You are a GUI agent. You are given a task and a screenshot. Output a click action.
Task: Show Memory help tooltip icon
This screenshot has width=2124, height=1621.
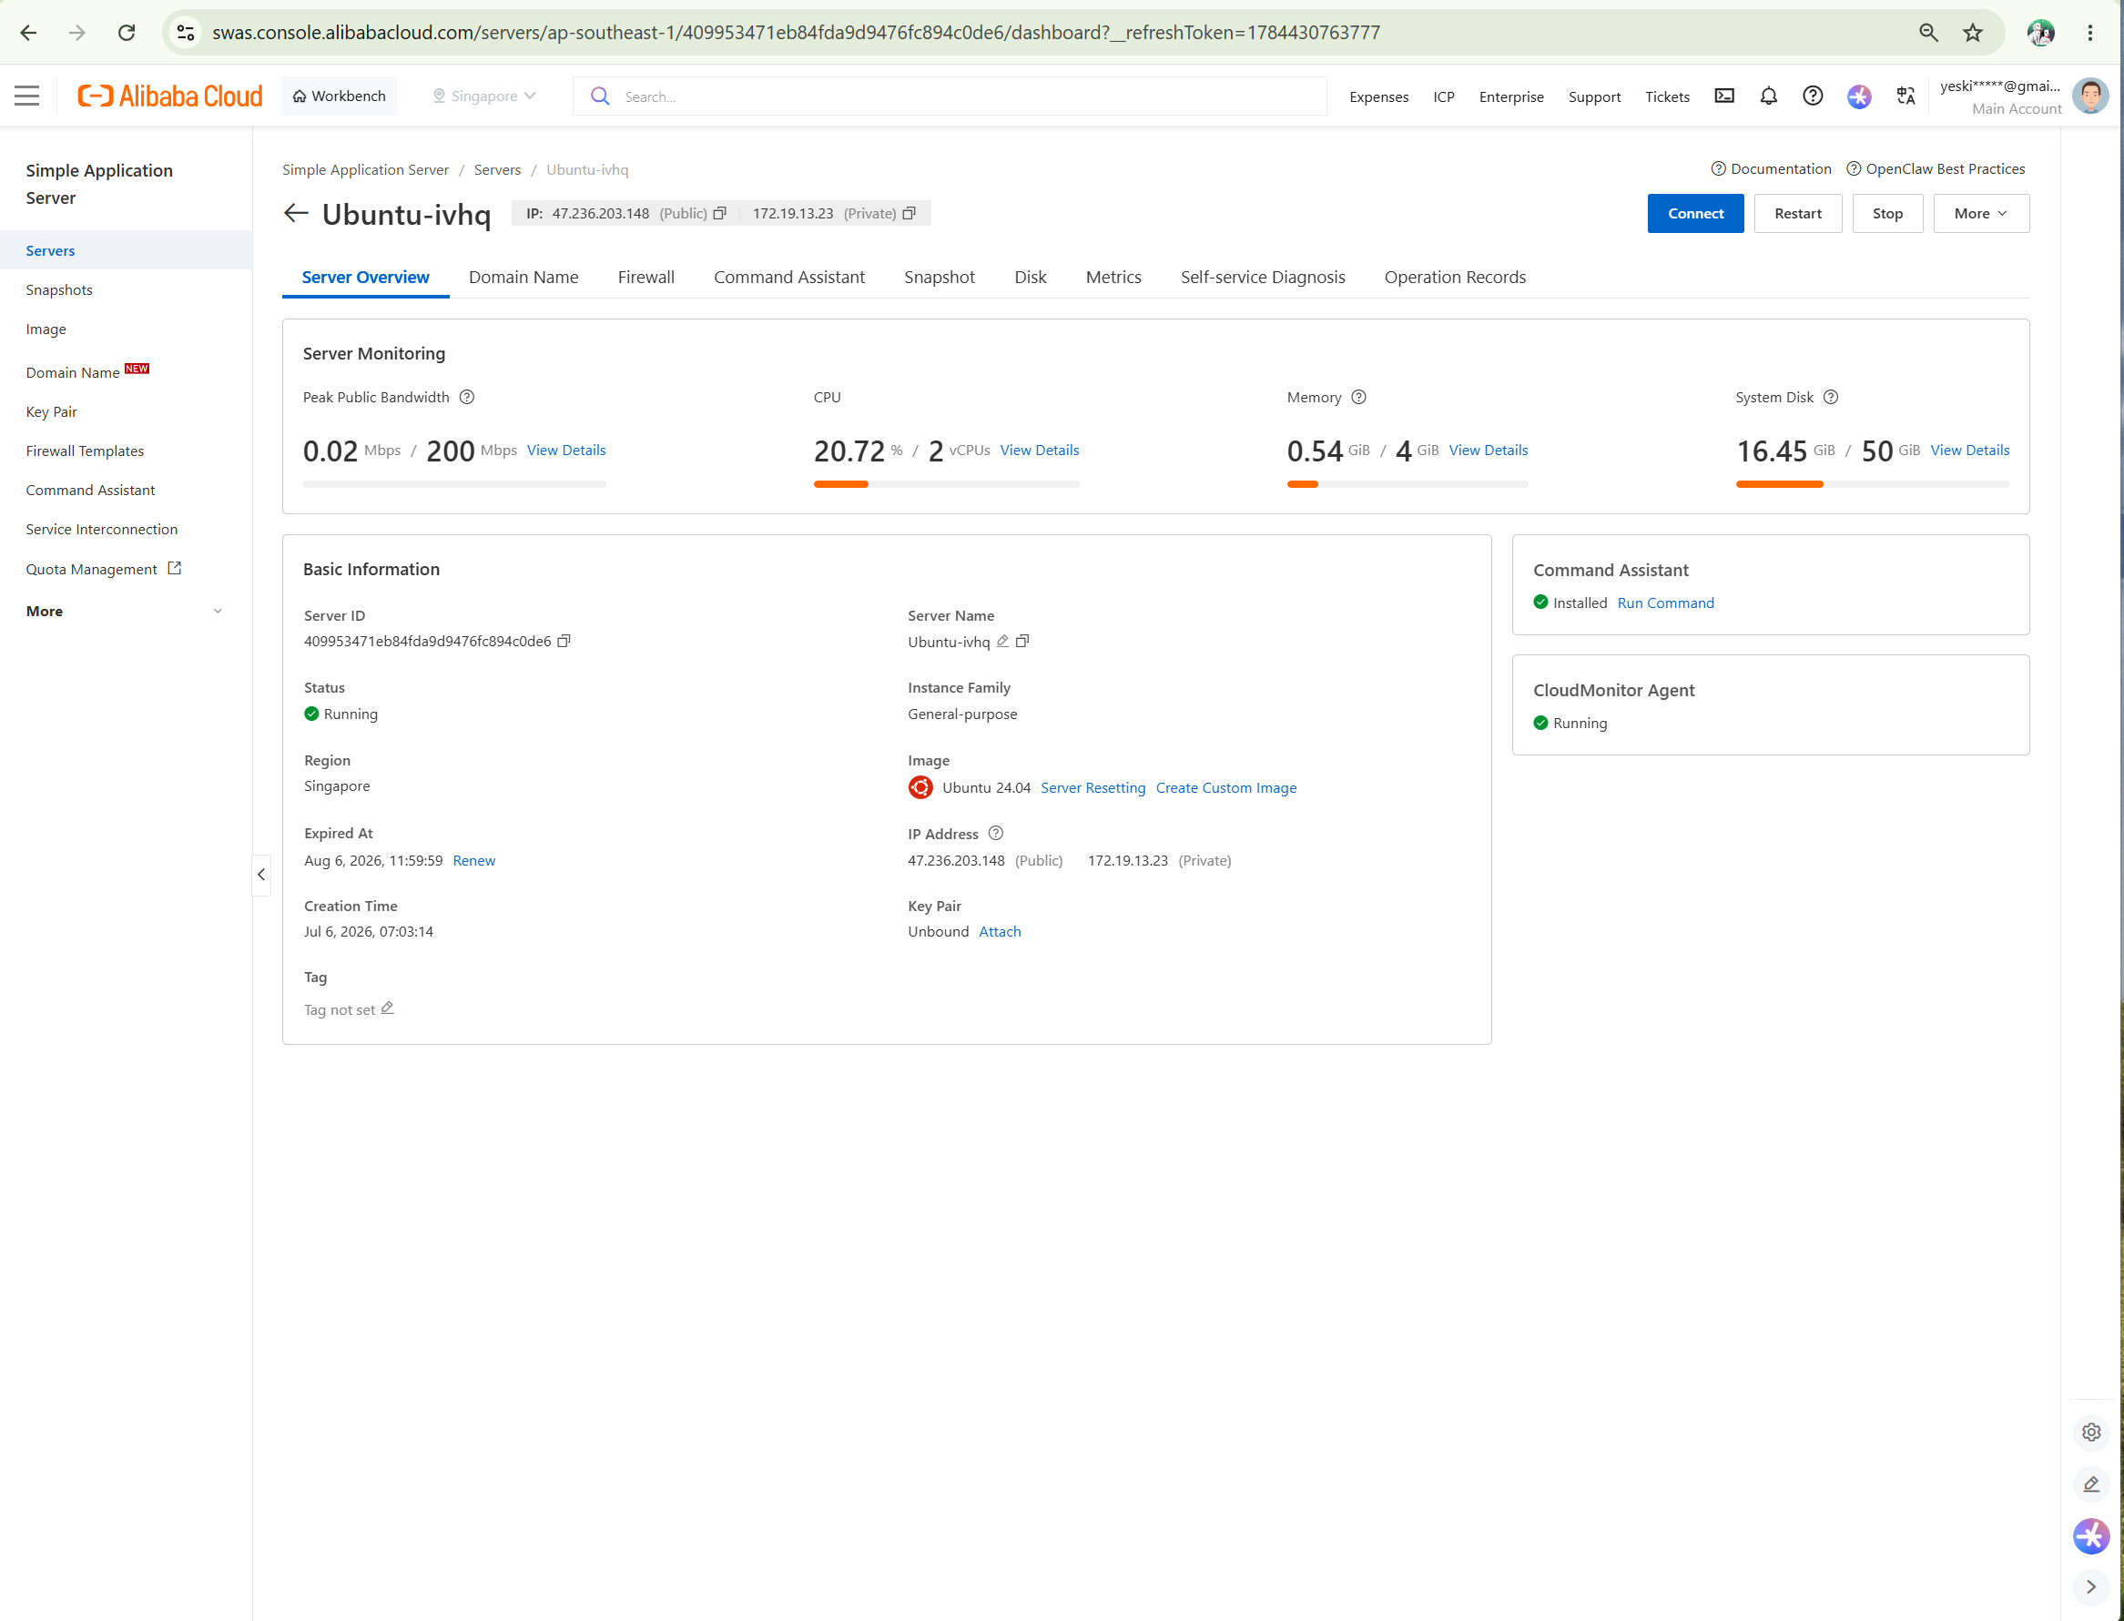(1358, 397)
